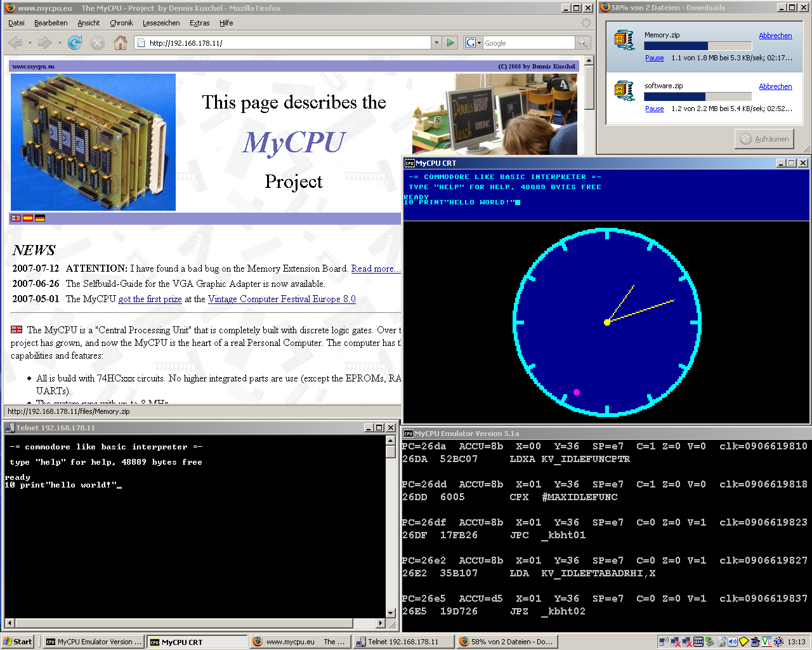Go to the Firefox home page

(x=120, y=43)
